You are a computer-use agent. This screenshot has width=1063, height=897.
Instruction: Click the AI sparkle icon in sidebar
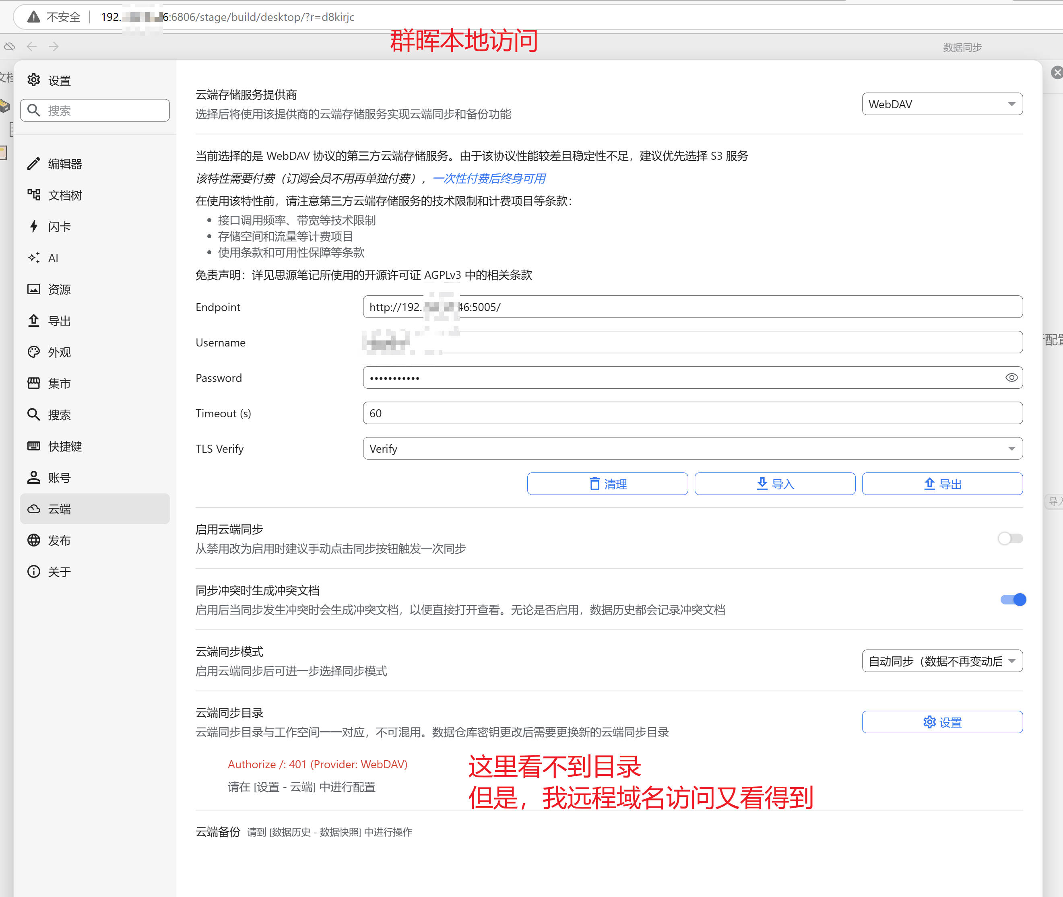coord(33,258)
